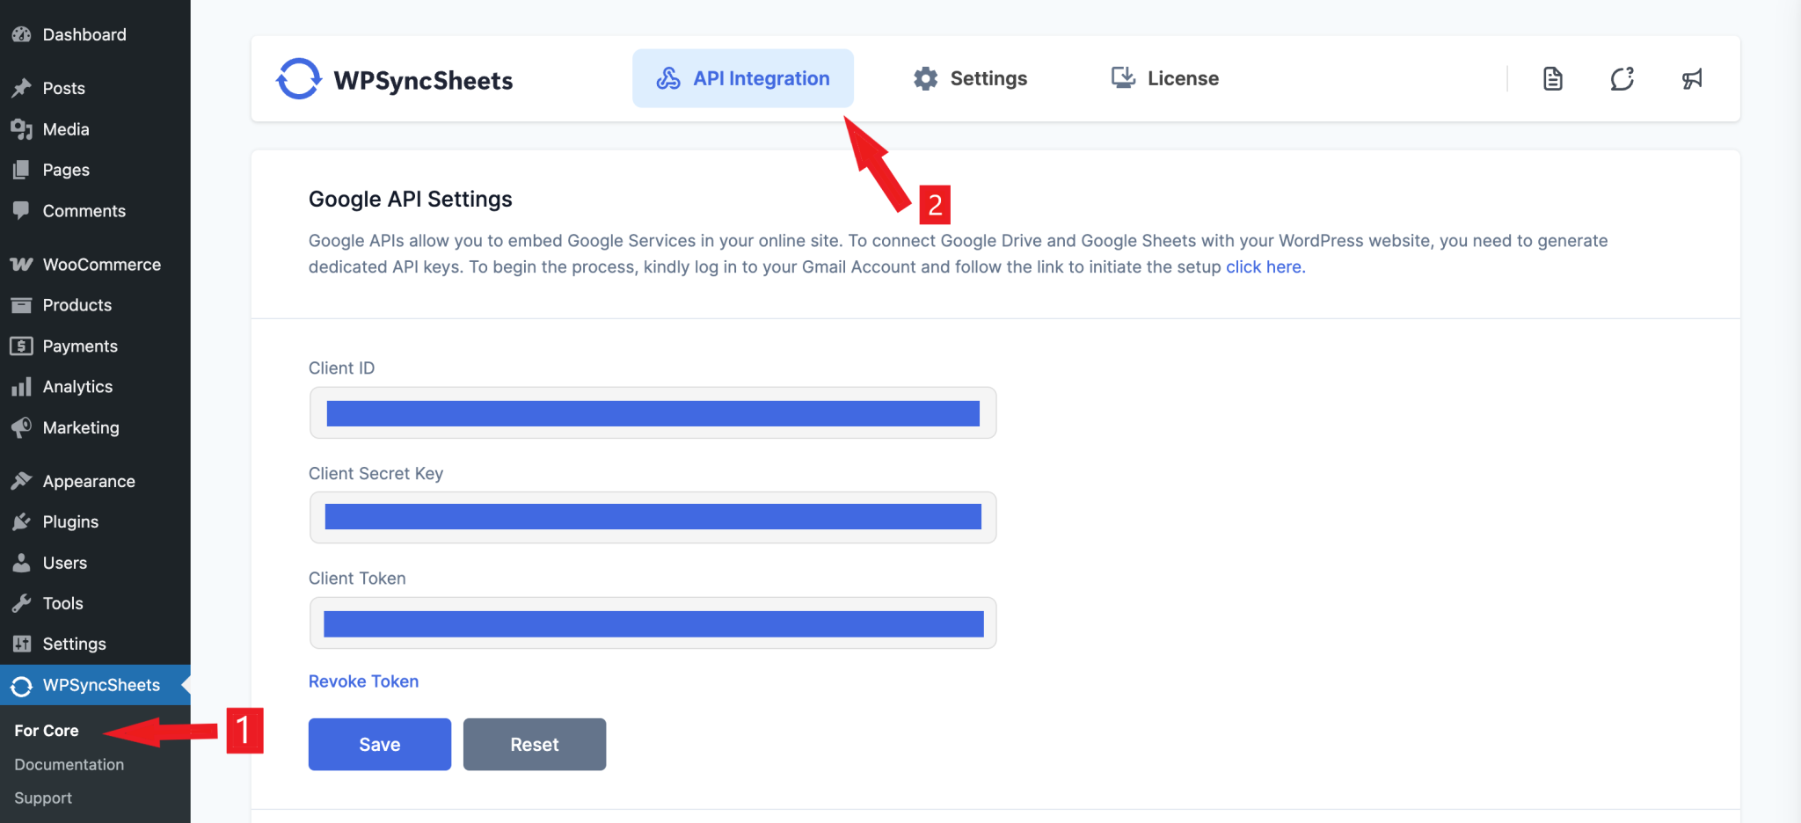Click the support chat bubble icon
The image size is (1801, 823).
tap(1622, 78)
